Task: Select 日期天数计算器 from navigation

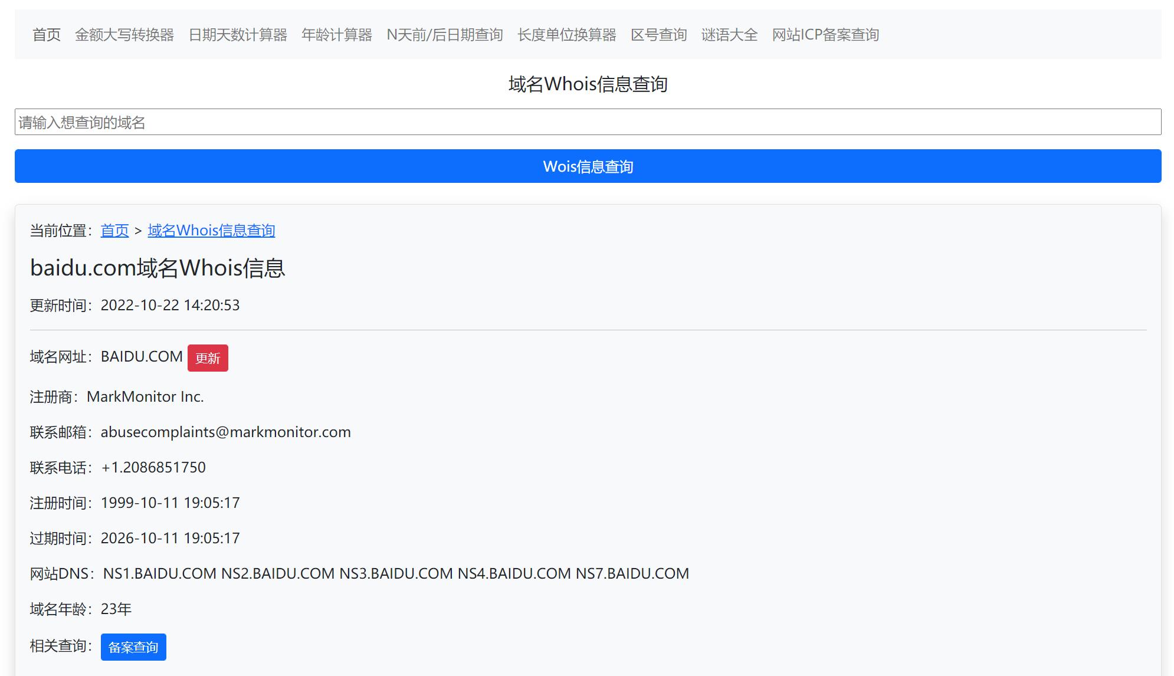Action: click(237, 34)
